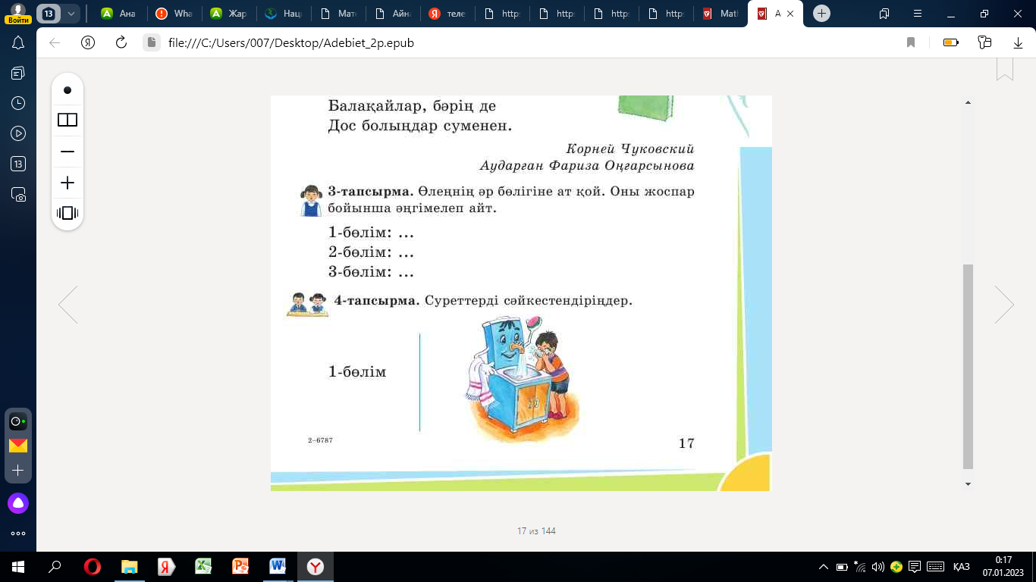Click the "3-тапсырма" heading text

371,191
